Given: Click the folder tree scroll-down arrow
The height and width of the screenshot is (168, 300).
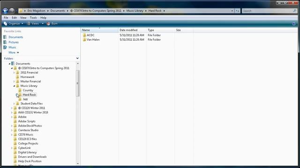Looking at the screenshot, I should [77, 163].
